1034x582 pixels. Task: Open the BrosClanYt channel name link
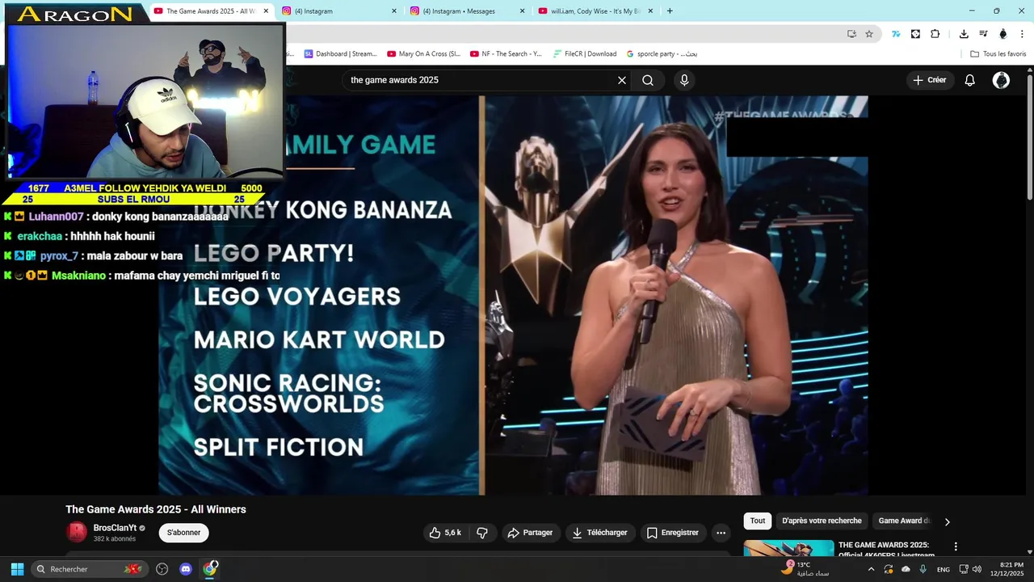point(115,528)
